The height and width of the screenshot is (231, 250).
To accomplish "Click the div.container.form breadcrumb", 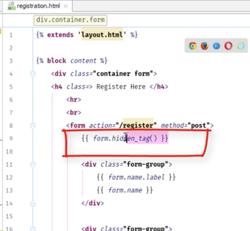I will coord(70,20).
